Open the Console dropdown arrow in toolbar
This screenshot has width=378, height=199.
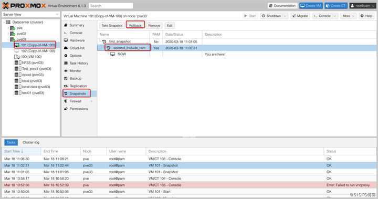click(x=334, y=16)
